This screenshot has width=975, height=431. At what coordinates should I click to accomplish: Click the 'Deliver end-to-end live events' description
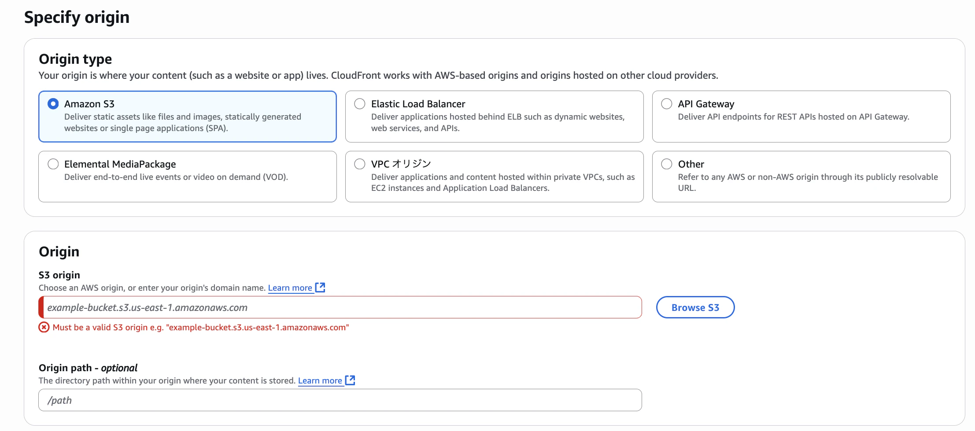coord(176,177)
